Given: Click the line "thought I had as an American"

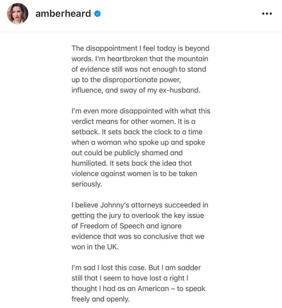Looking at the screenshot, I should (138, 288).
